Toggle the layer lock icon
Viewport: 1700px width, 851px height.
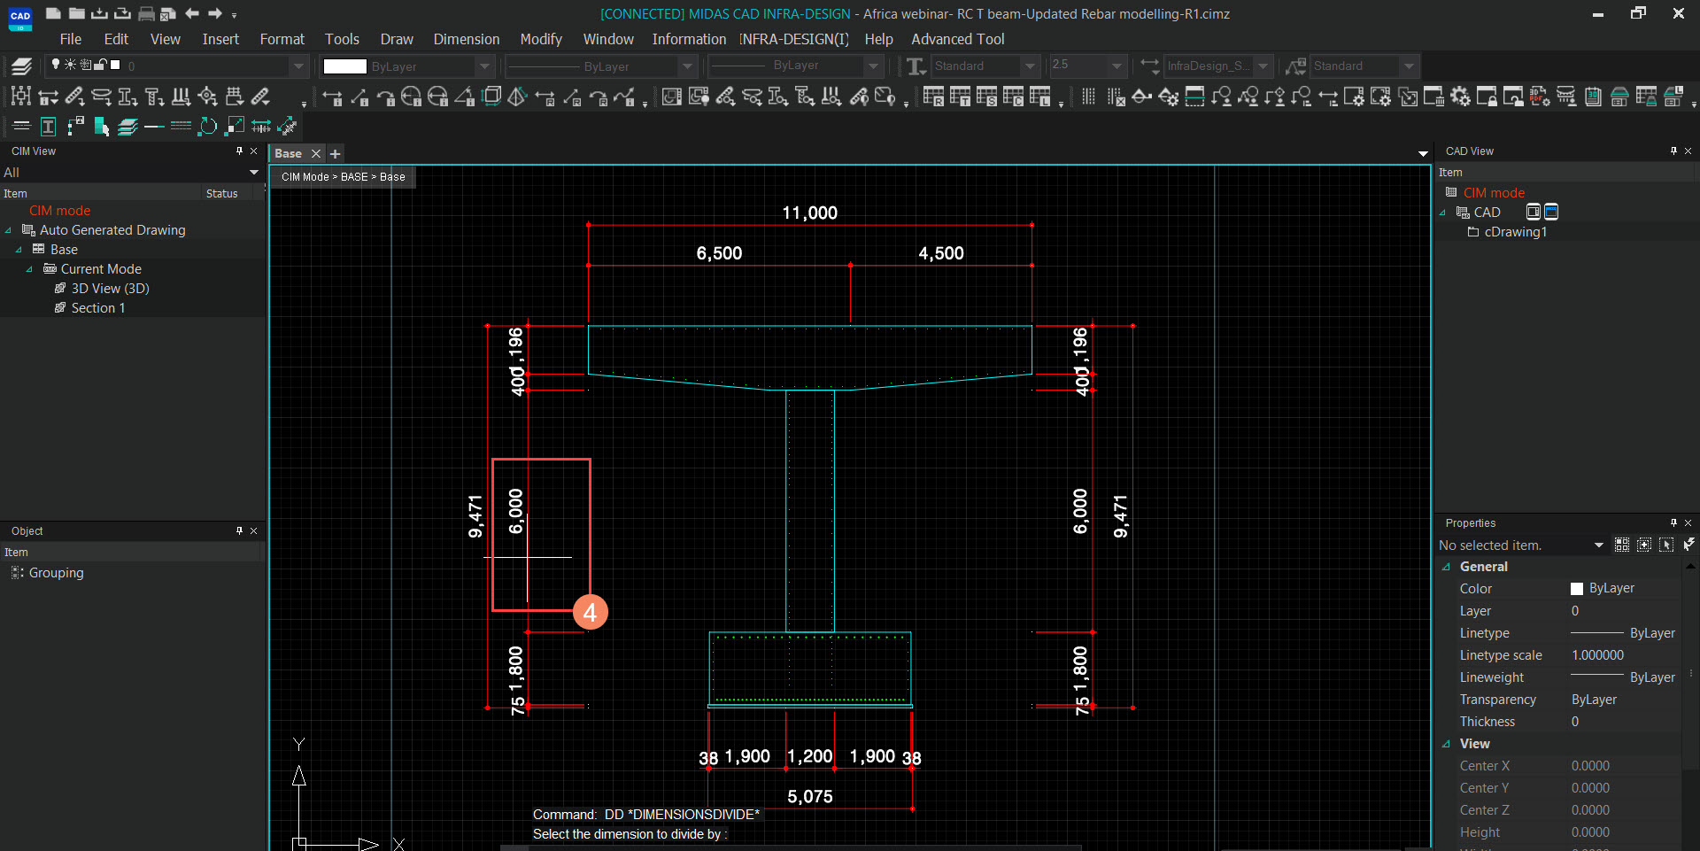100,66
